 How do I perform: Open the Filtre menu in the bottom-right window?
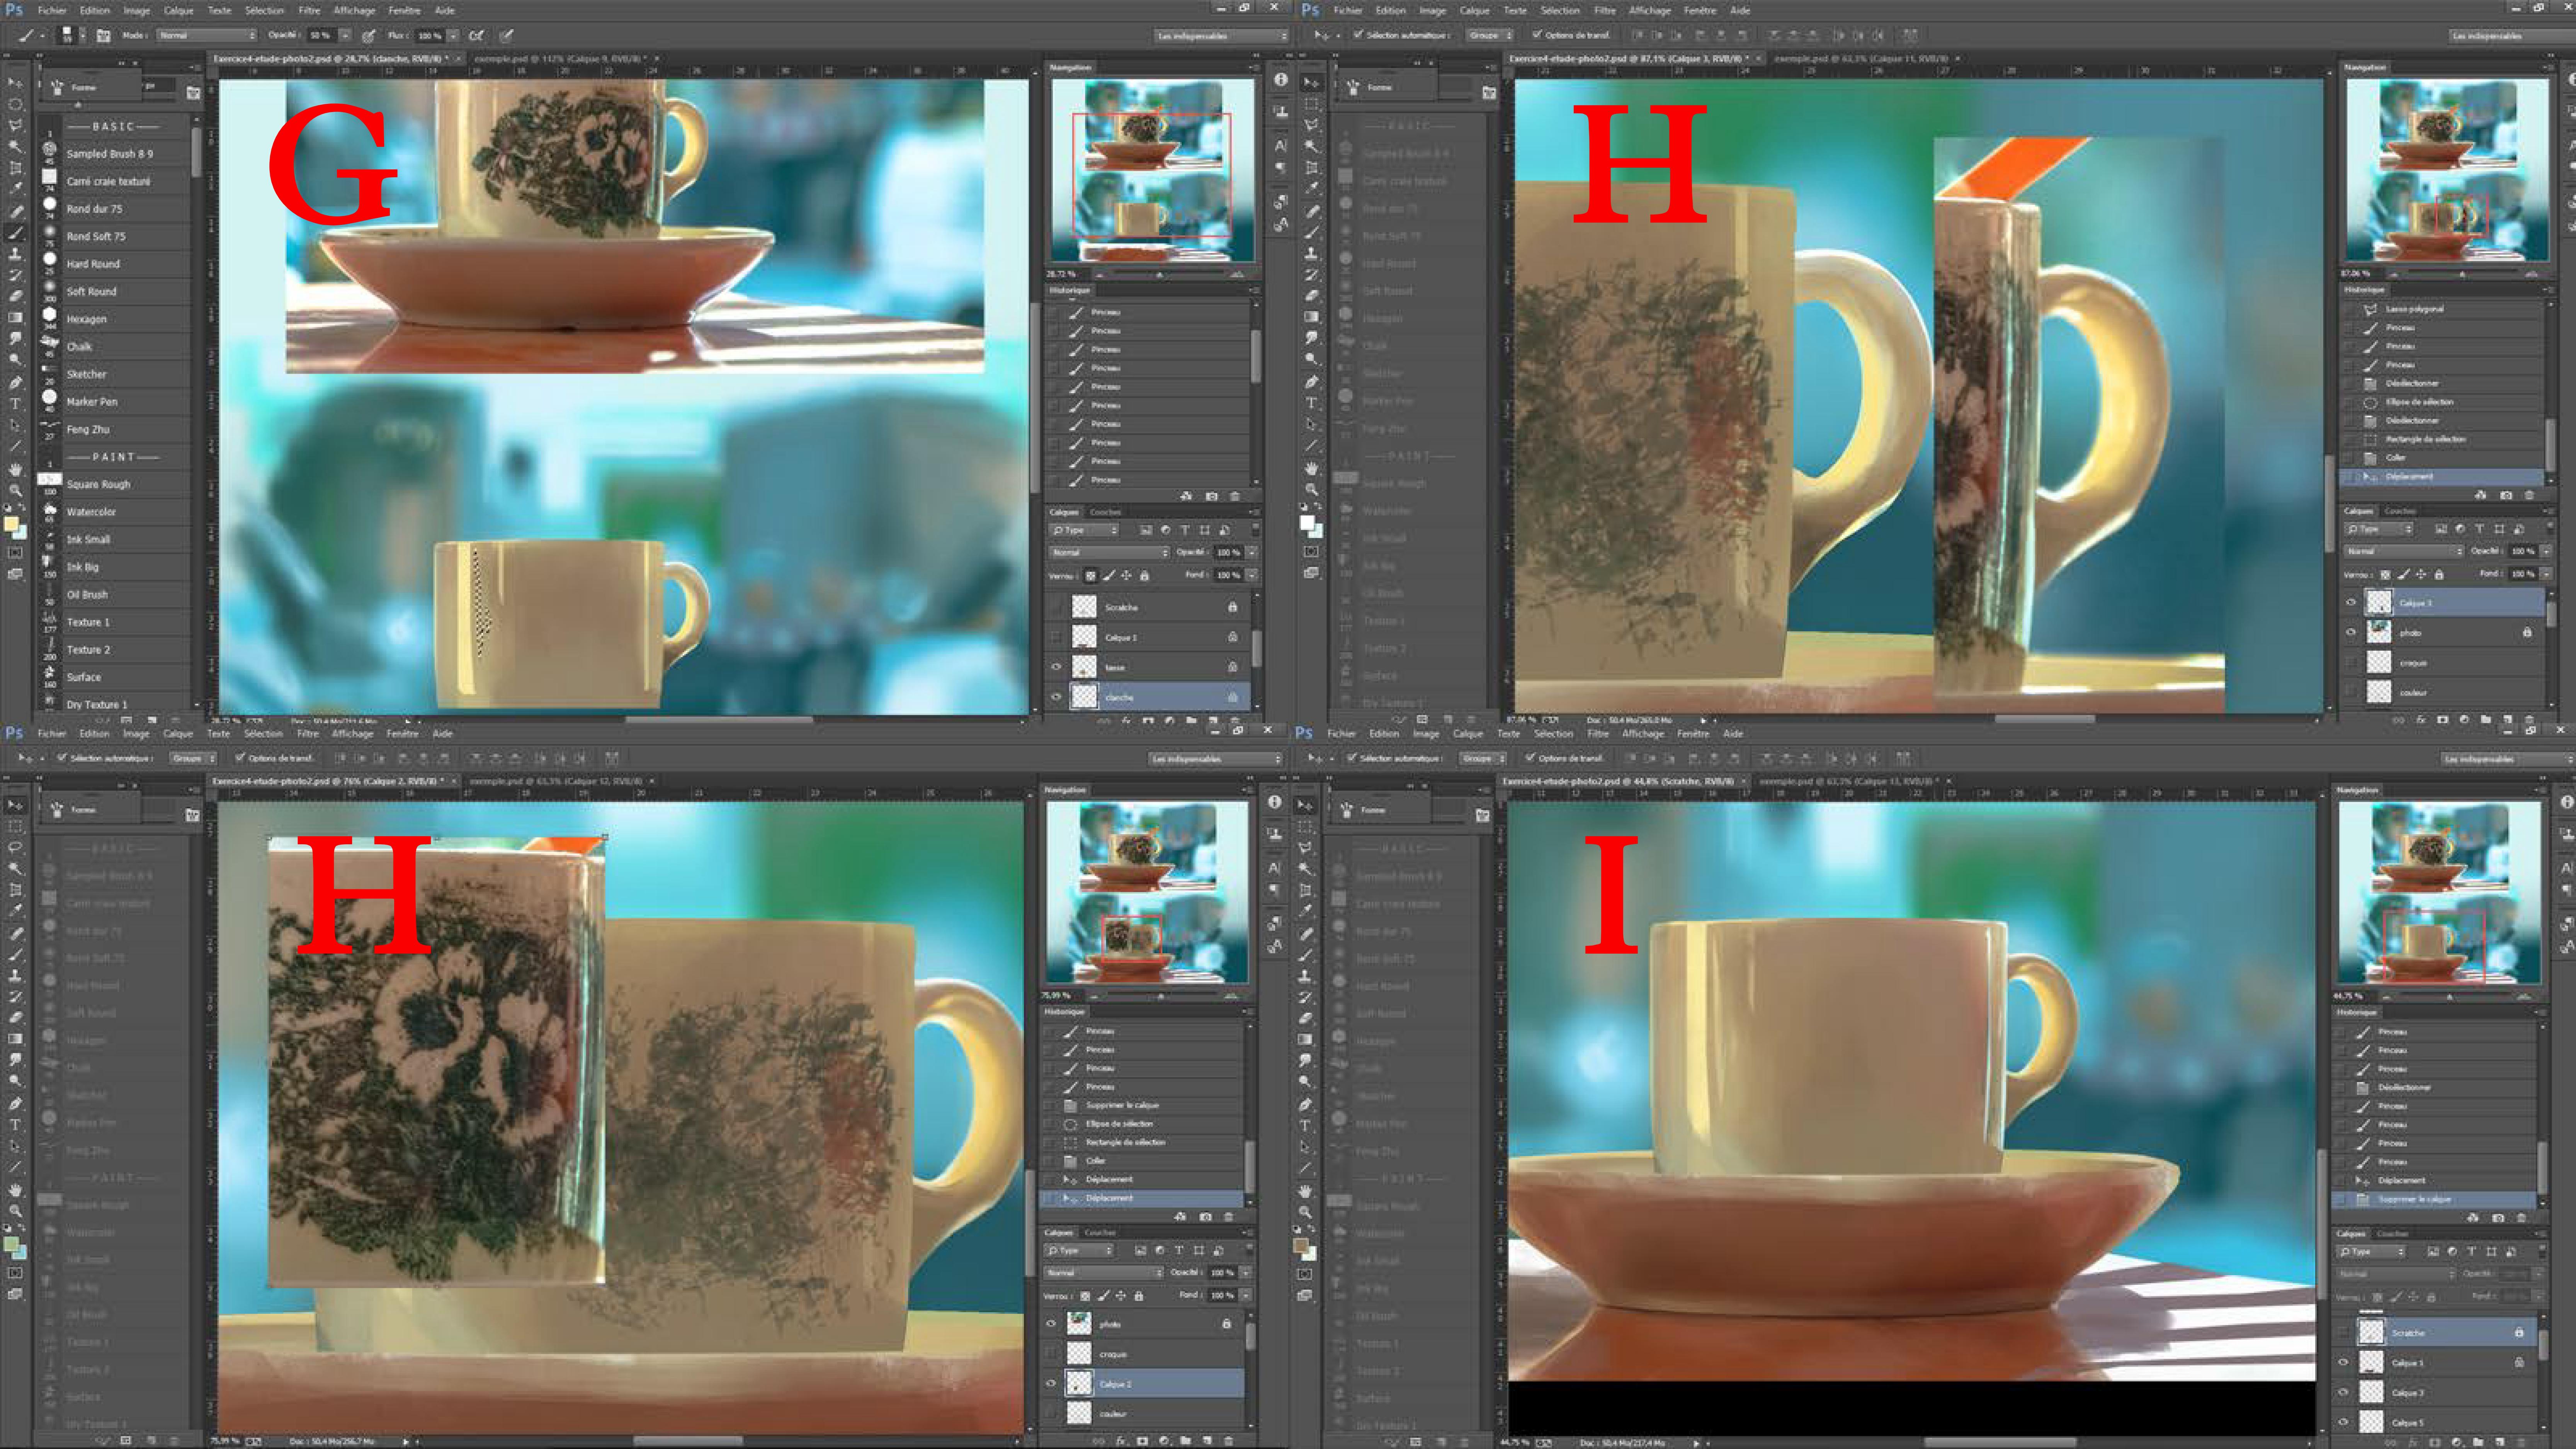[1598, 733]
